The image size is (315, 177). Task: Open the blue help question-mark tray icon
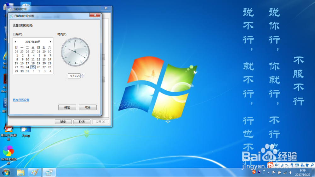coord(259,172)
